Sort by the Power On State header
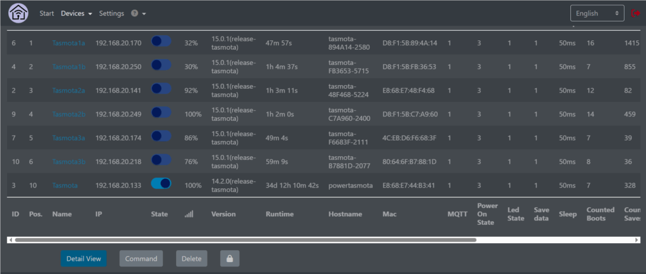This screenshot has width=646, height=274. click(x=488, y=214)
